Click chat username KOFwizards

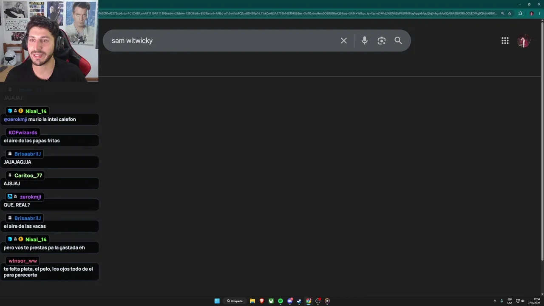click(x=23, y=133)
